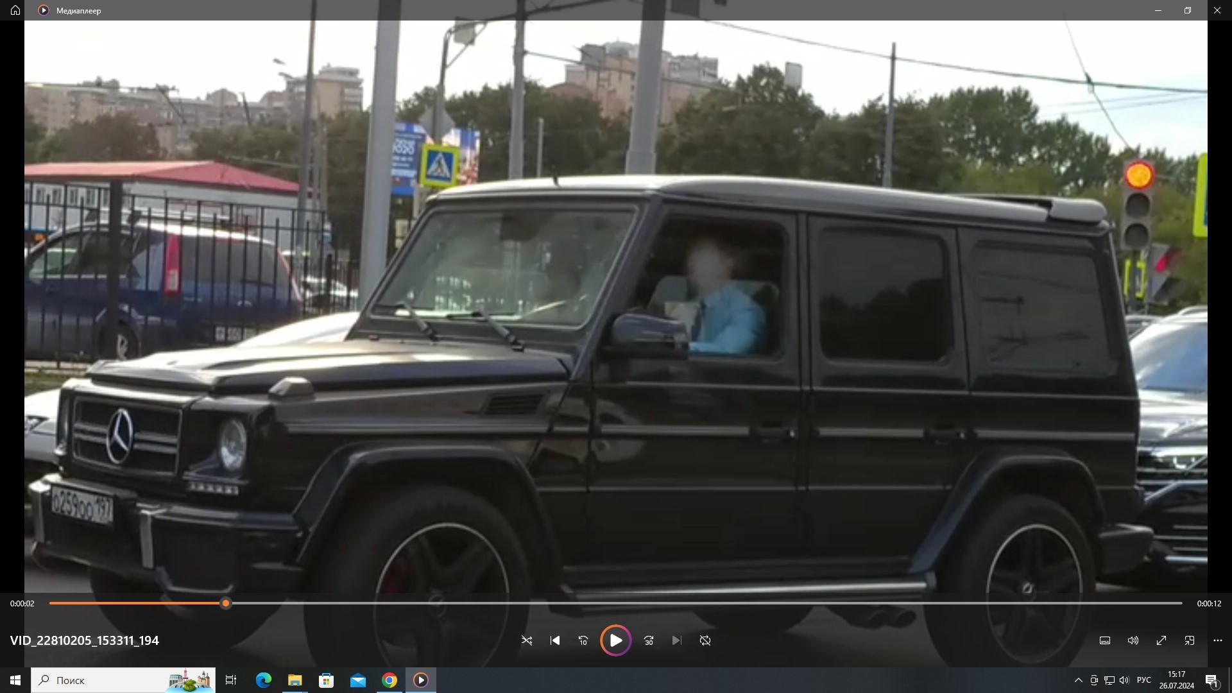Skip back 10 seconds

click(583, 640)
